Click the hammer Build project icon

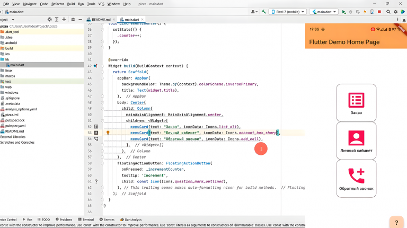[x=263, y=11]
